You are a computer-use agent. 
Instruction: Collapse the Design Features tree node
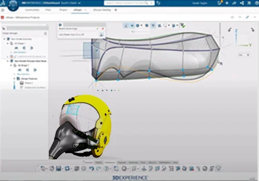(x=14, y=79)
